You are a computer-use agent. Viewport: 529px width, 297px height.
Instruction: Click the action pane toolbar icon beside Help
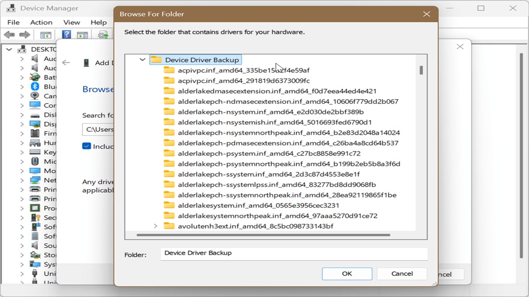(x=82, y=35)
